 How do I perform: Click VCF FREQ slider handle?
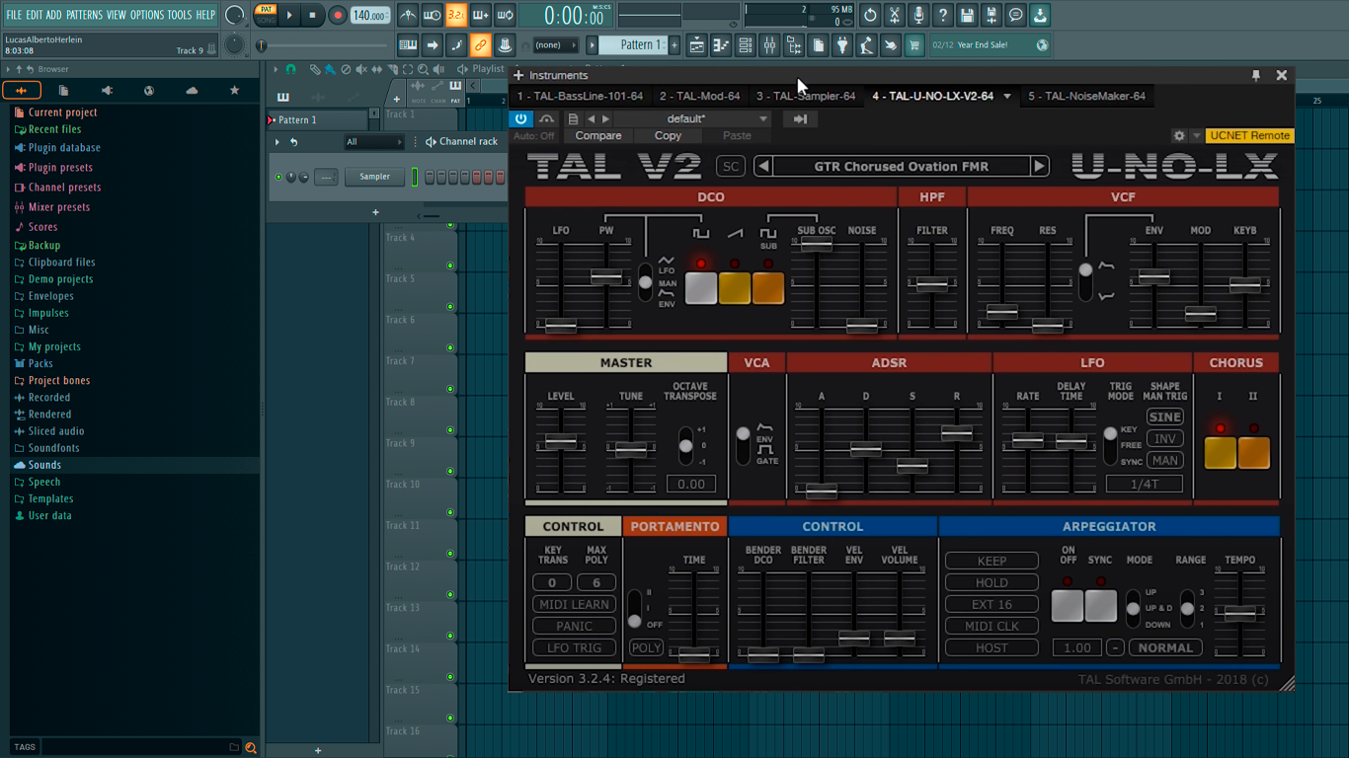pos(1002,311)
